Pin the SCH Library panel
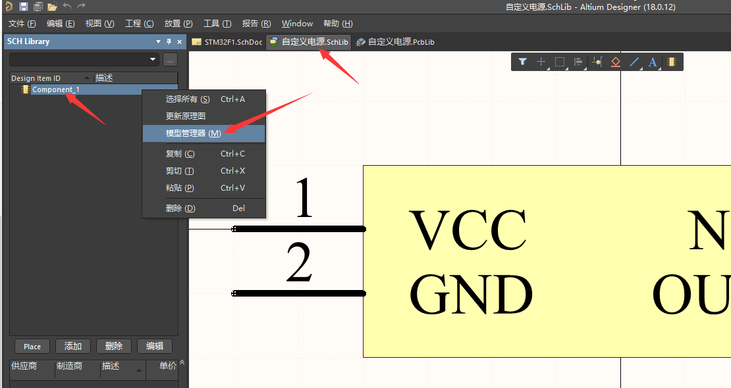The width and height of the screenshot is (731, 388). [x=169, y=41]
